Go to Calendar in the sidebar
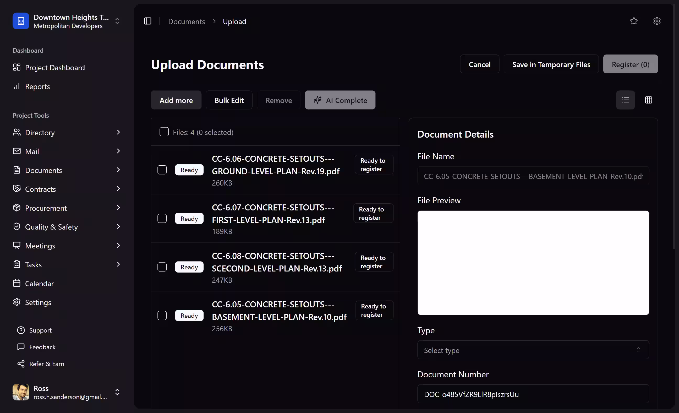The height and width of the screenshot is (413, 679). point(39,284)
